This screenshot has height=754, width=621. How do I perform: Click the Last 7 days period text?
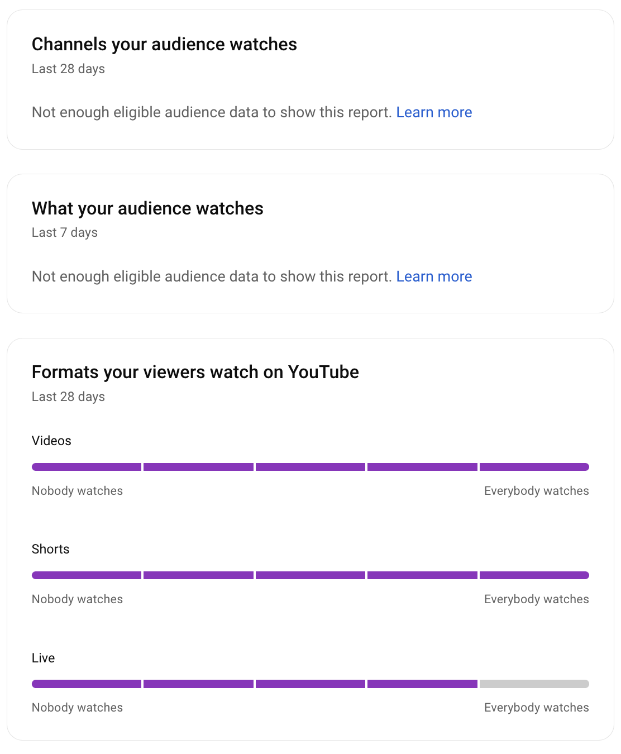(x=65, y=232)
